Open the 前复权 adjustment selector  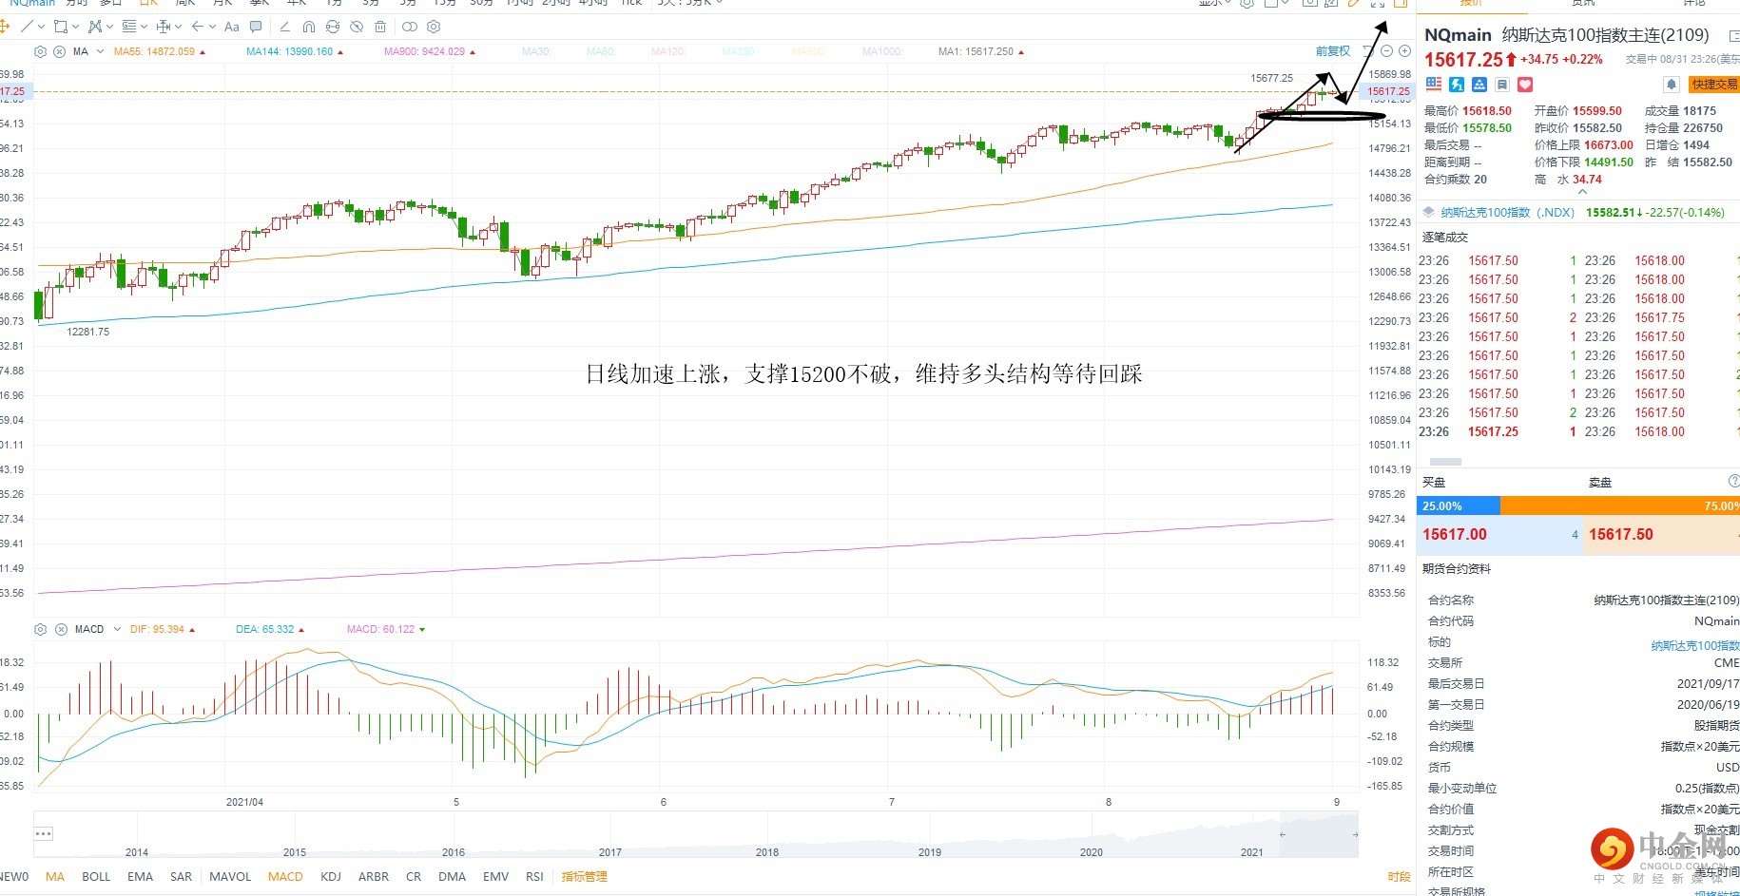pos(1332,51)
